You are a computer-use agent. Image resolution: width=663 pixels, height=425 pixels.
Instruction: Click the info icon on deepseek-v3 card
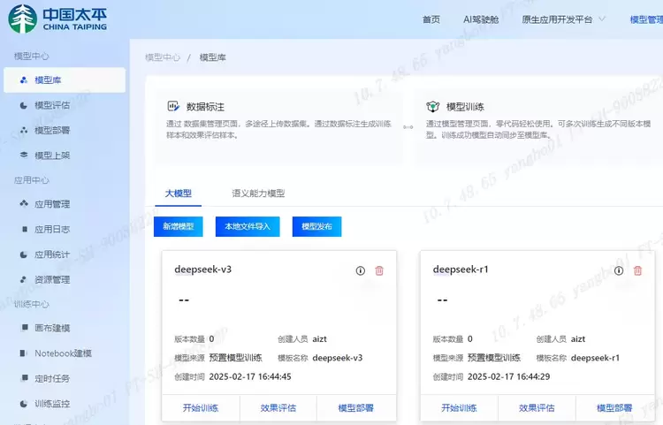click(360, 270)
